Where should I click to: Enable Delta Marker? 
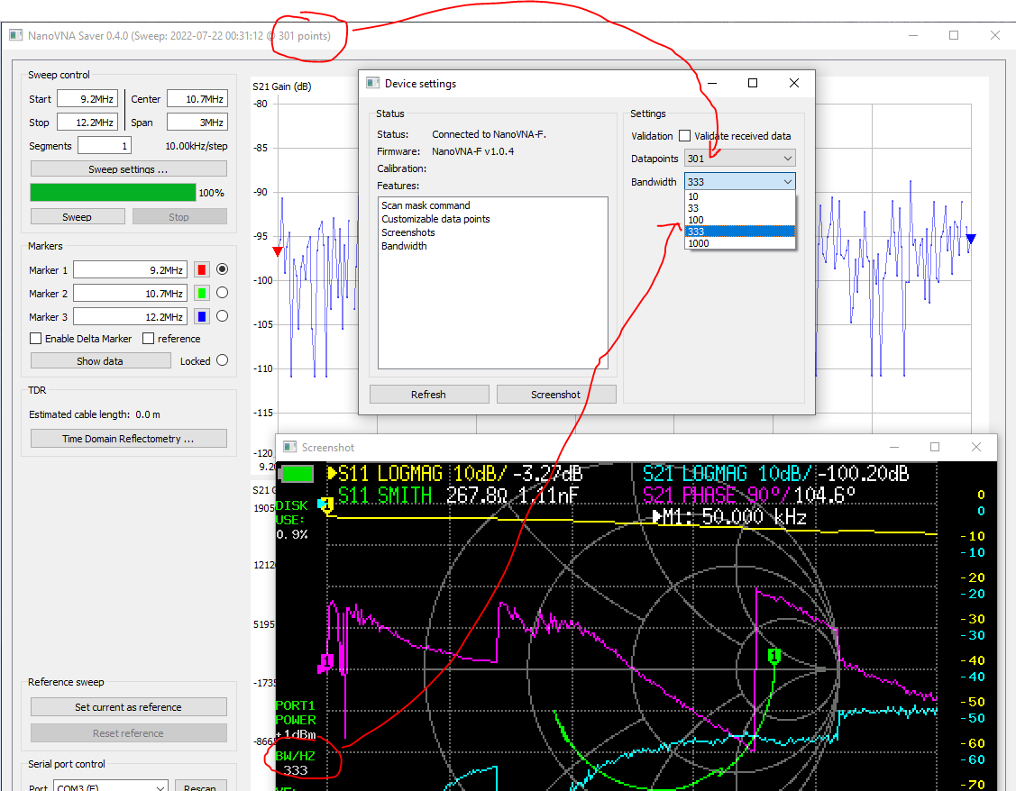pos(34,338)
